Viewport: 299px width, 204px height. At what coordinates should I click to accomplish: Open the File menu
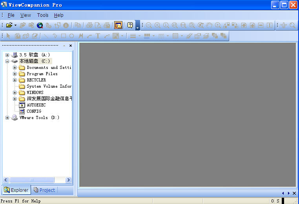click(11, 15)
